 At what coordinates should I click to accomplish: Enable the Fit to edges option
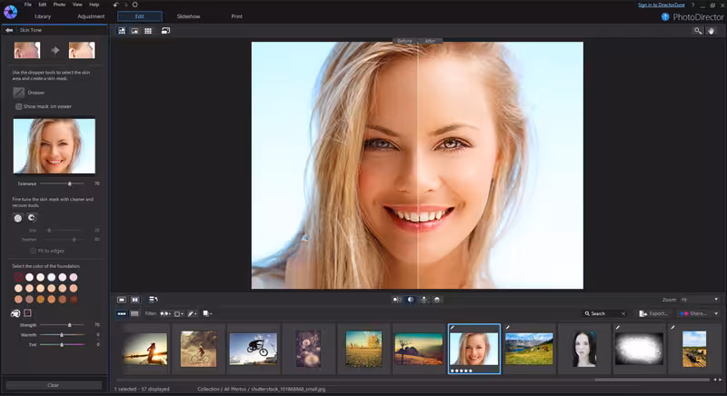[33, 251]
